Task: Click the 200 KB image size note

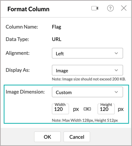Action: [x=89, y=79]
